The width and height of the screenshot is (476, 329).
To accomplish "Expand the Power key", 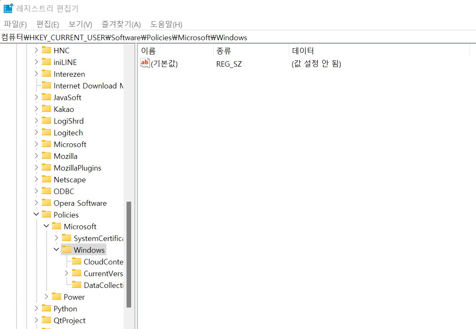I will pos(47,297).
